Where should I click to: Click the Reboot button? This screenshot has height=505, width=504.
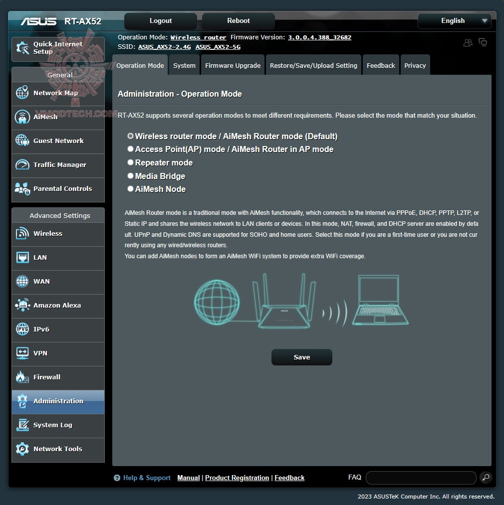(x=239, y=21)
